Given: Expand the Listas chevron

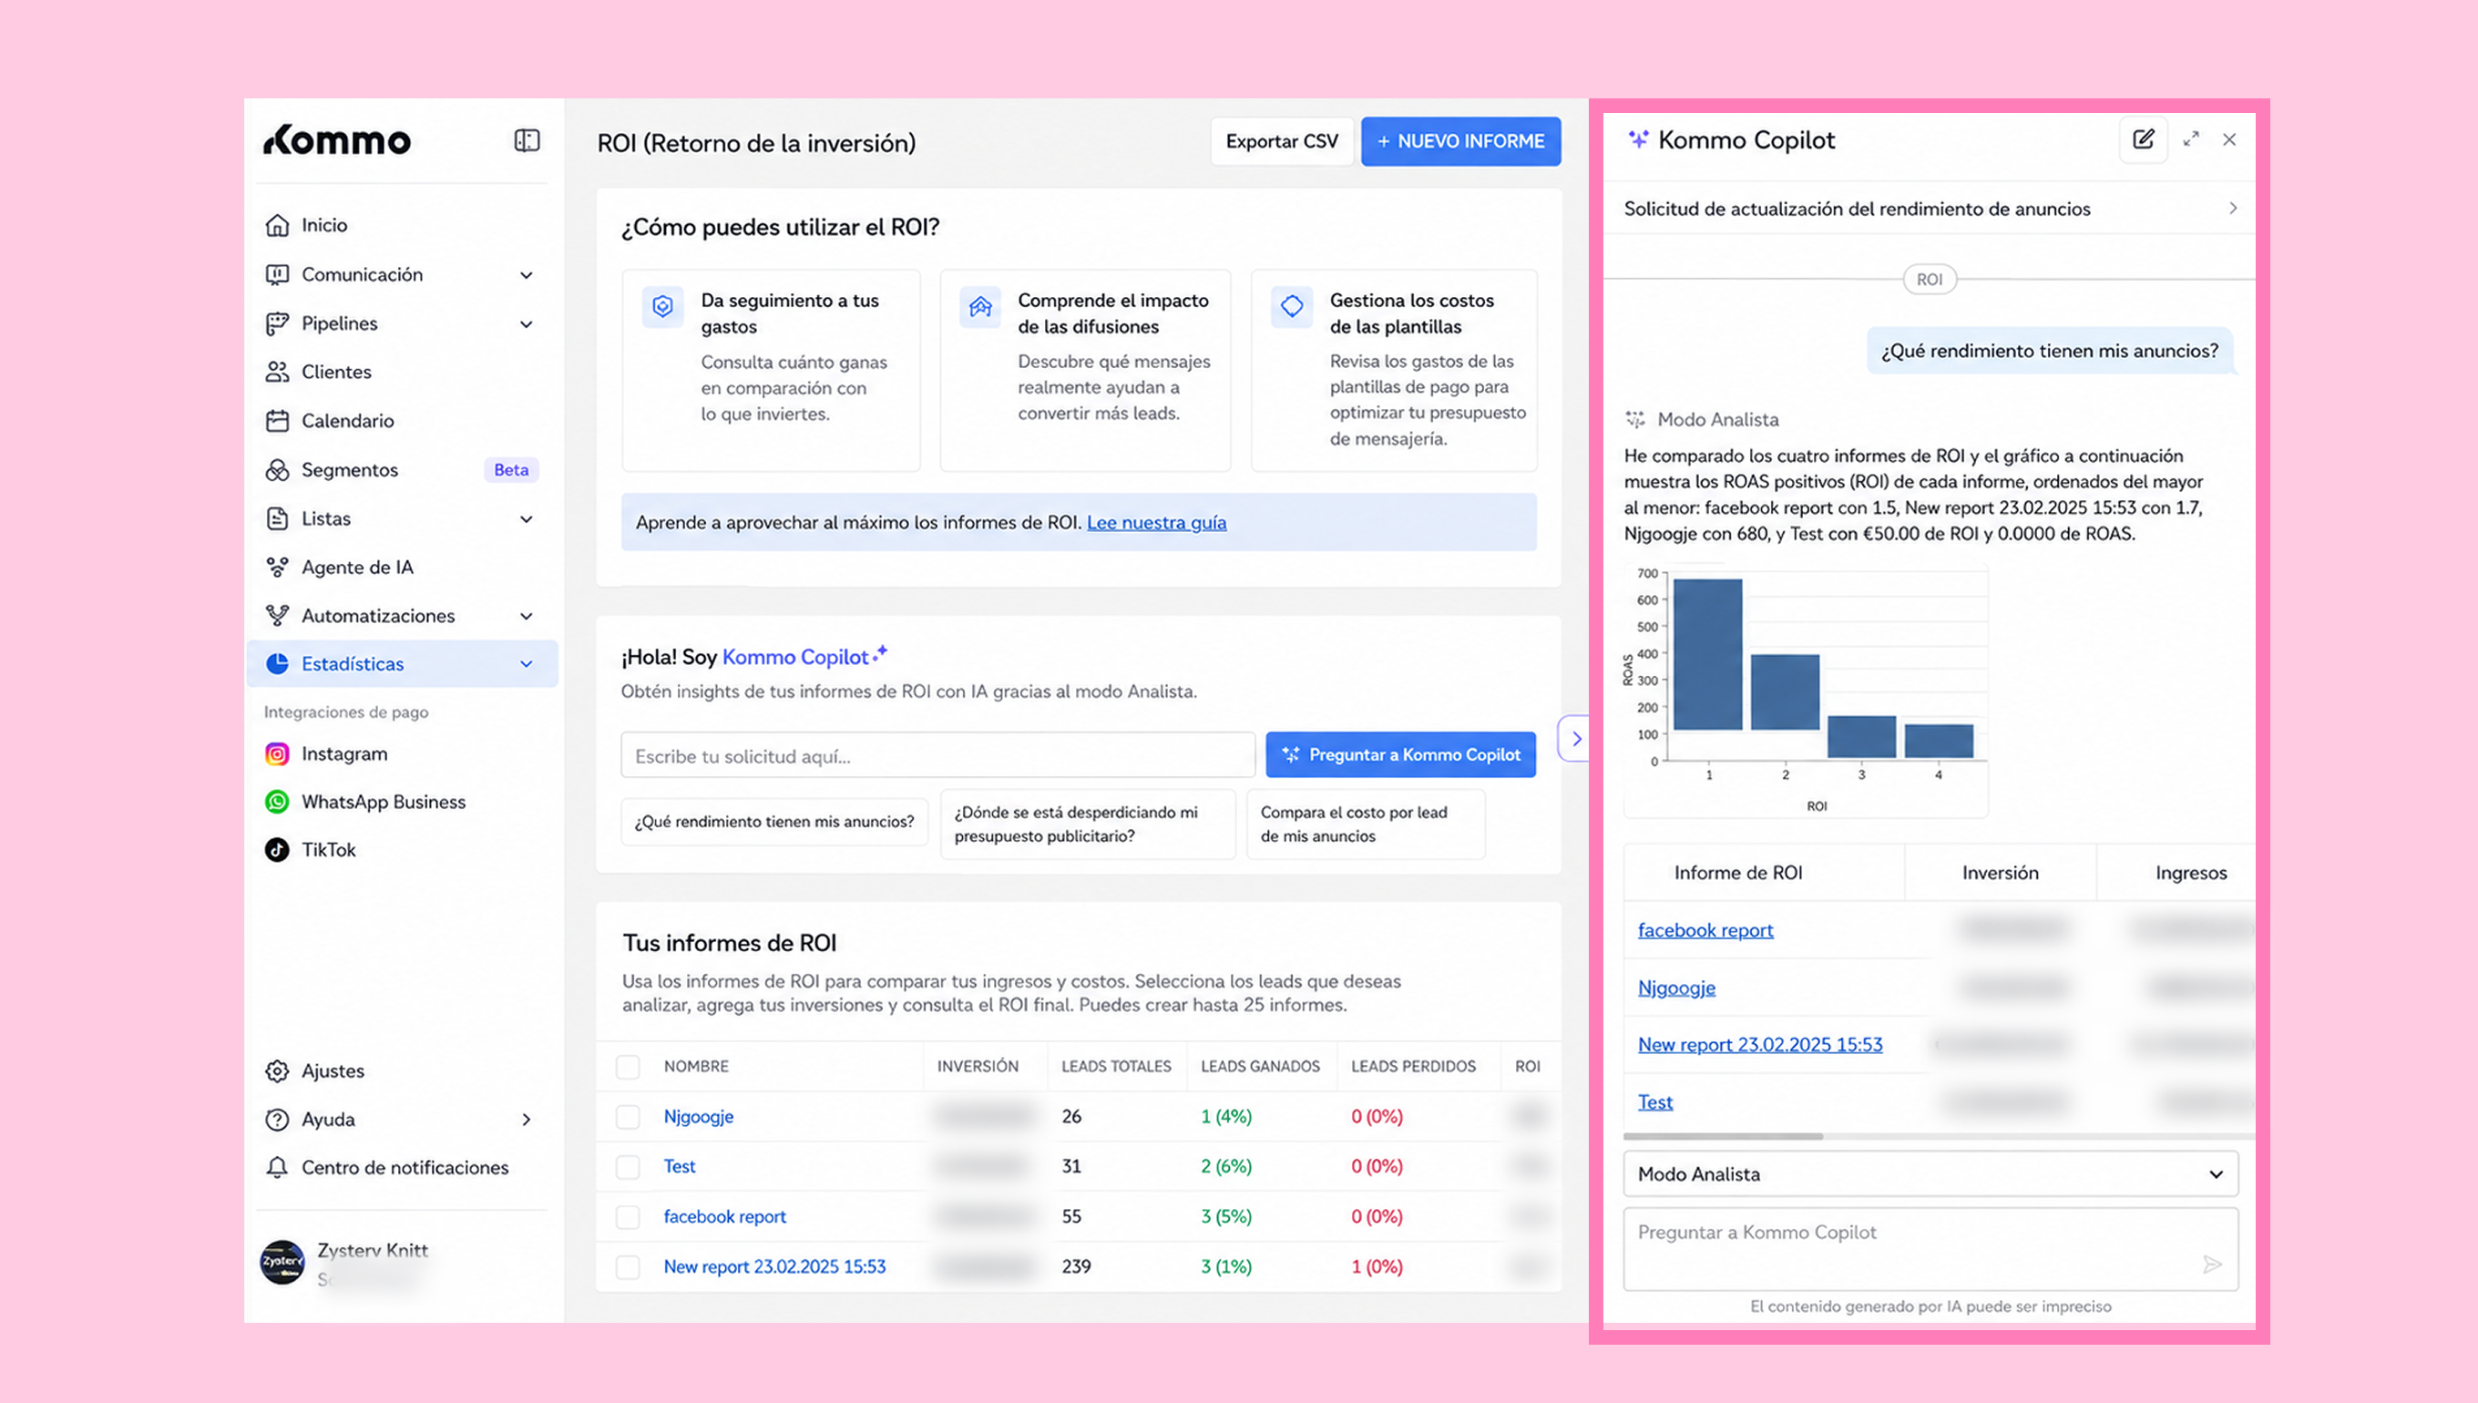Looking at the screenshot, I should click(526, 519).
